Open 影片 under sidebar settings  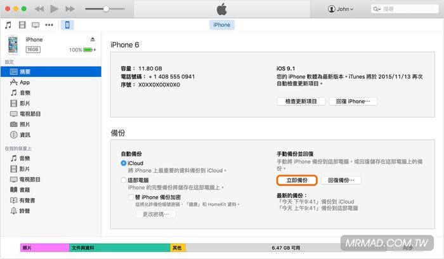(51, 103)
